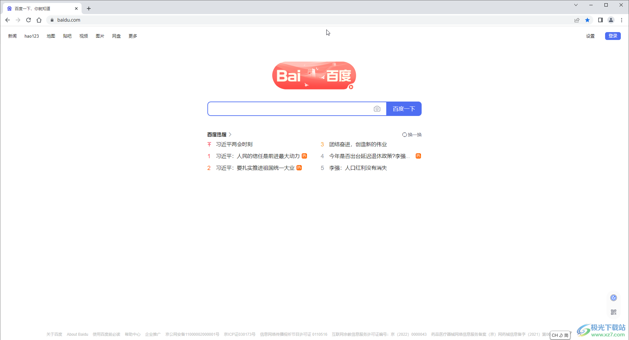The width and height of the screenshot is (629, 340).
Task: Expand the tab search chevron
Action: (576, 5)
